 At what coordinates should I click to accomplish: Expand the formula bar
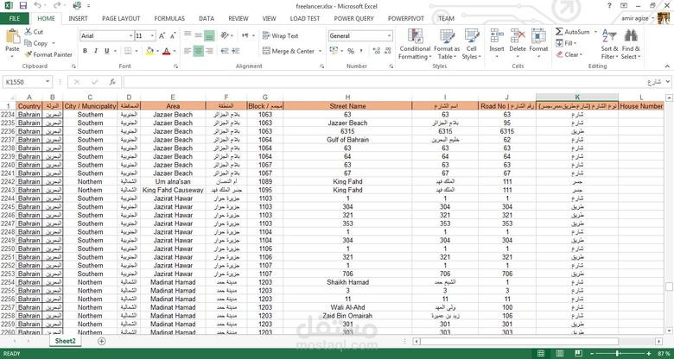pyautogui.click(x=668, y=81)
